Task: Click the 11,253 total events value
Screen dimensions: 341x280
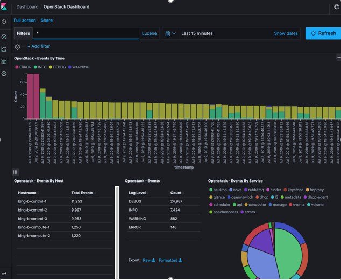Action: (x=76, y=201)
